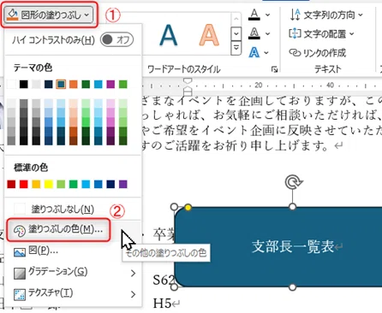Pick the light blue standard color
The image size is (382, 313).
(x=86, y=184)
